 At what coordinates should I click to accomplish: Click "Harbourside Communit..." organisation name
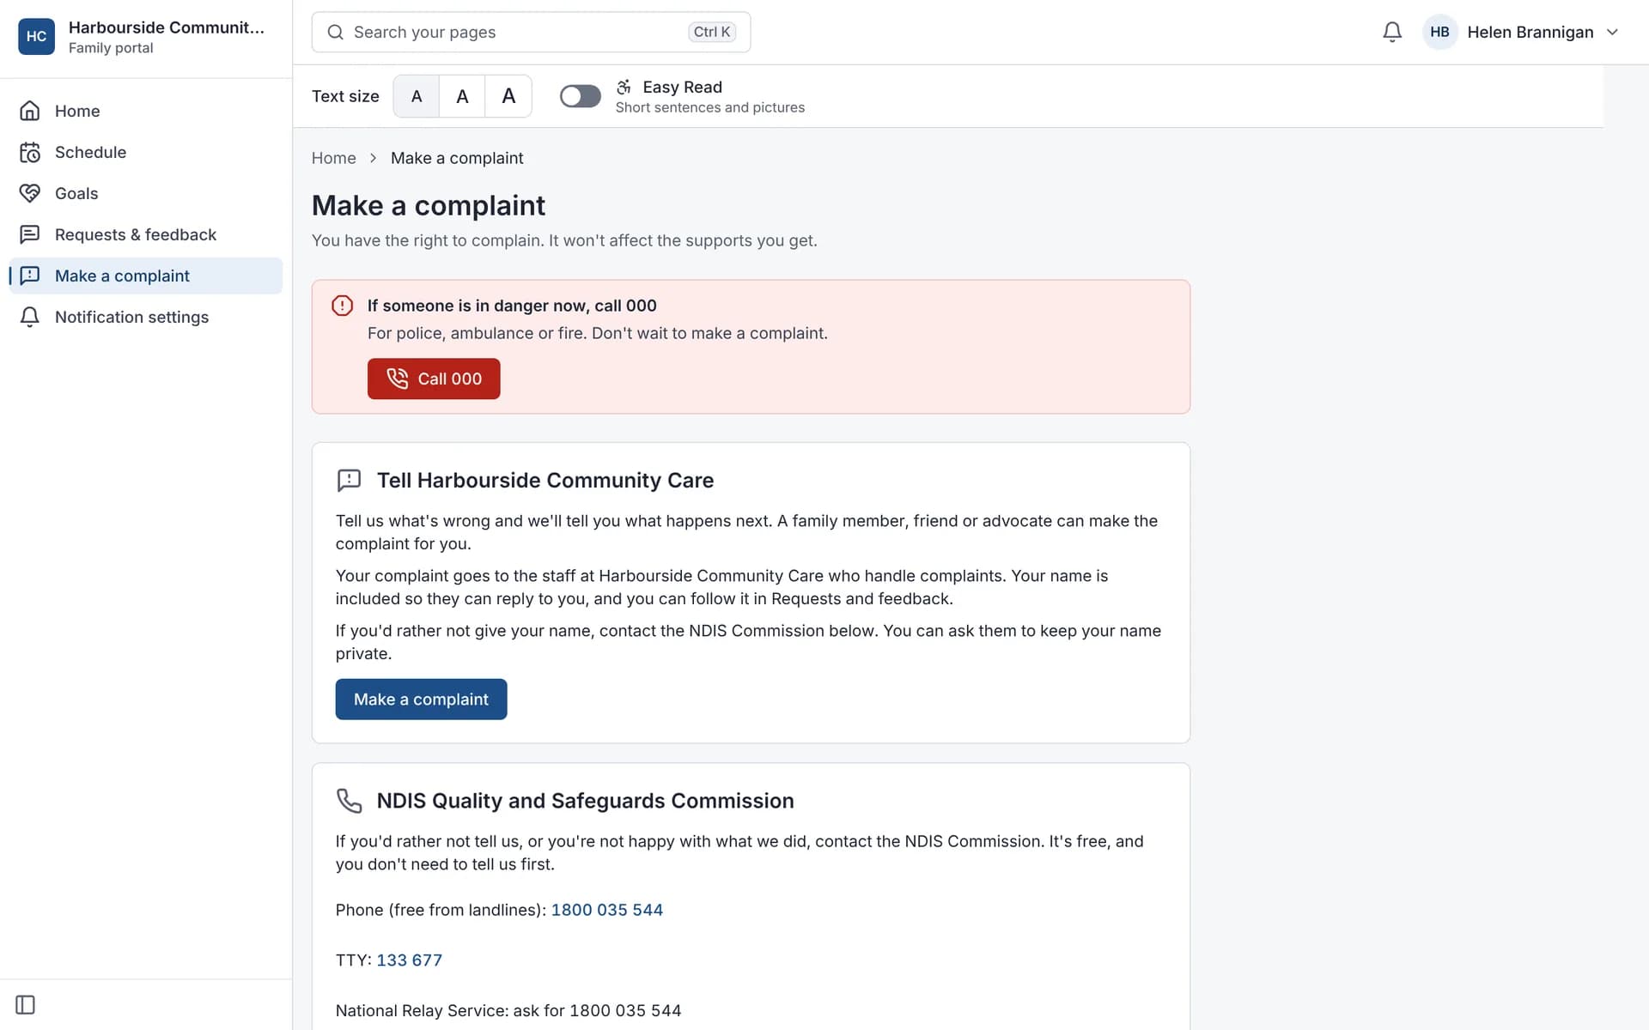point(167,27)
